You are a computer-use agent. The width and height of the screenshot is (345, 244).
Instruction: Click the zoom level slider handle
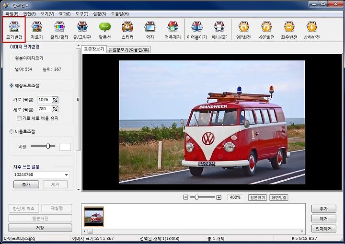pos(197,197)
